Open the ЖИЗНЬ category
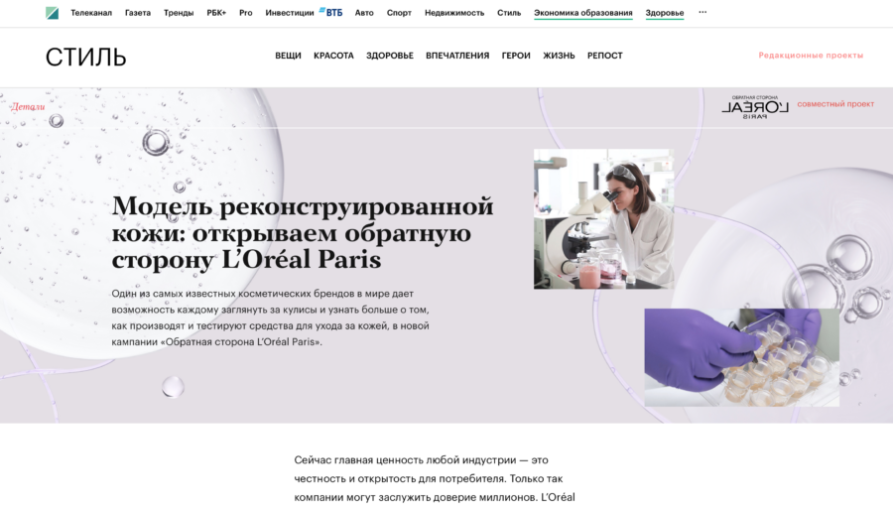Viewport: 893px width, 507px height. click(x=559, y=56)
